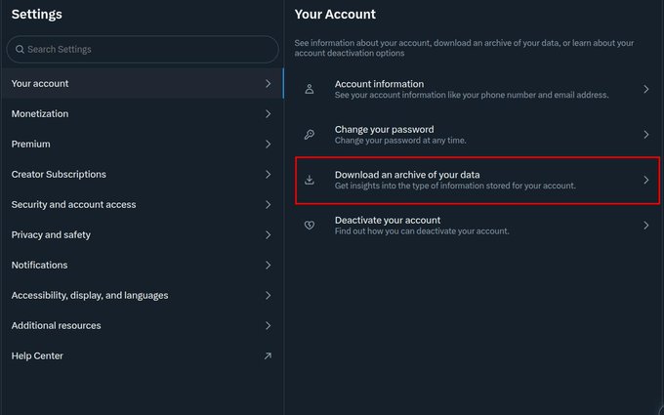Open Accessibility, display, and languages

pyautogui.click(x=142, y=295)
